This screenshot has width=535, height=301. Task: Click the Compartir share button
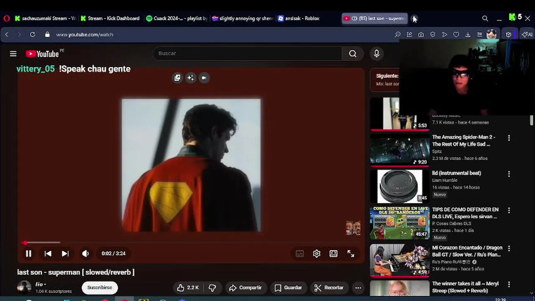246,288
